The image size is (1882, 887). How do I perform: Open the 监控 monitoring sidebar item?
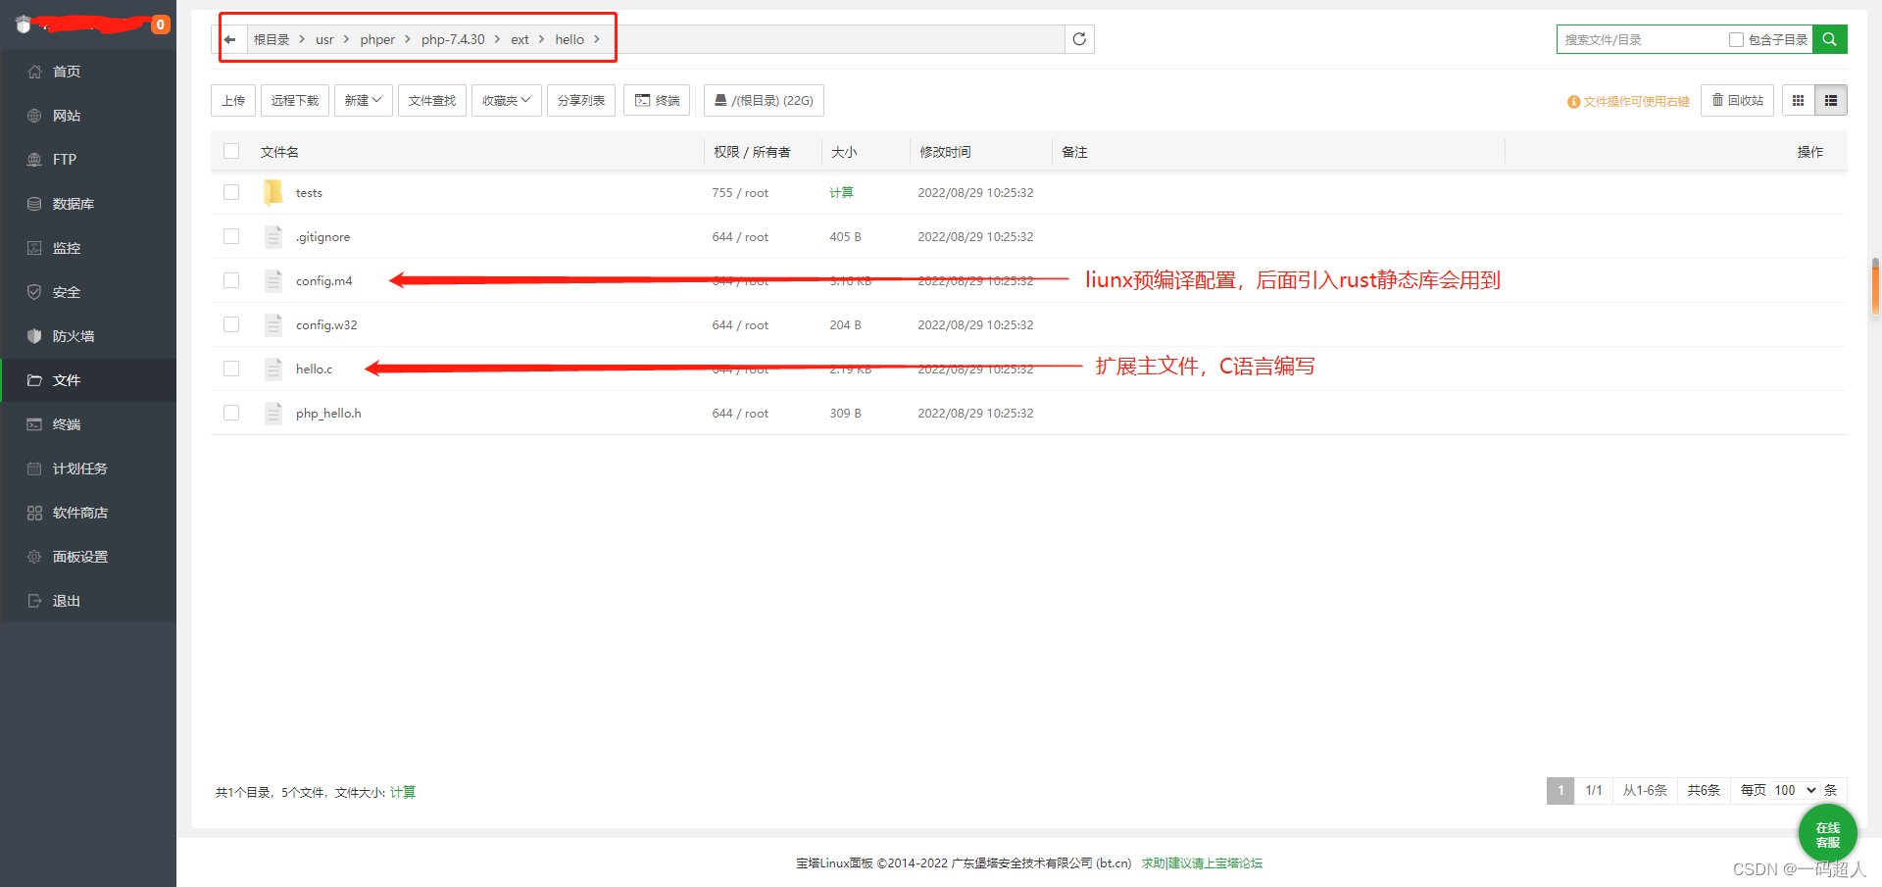(x=88, y=248)
